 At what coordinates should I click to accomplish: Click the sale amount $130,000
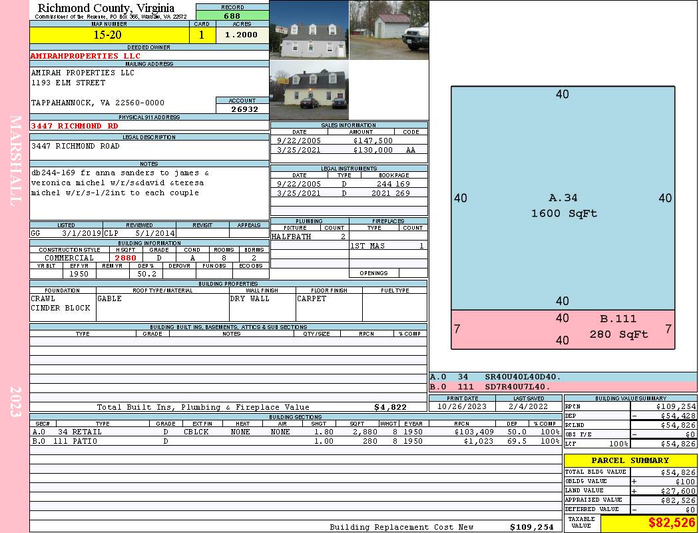click(x=373, y=150)
